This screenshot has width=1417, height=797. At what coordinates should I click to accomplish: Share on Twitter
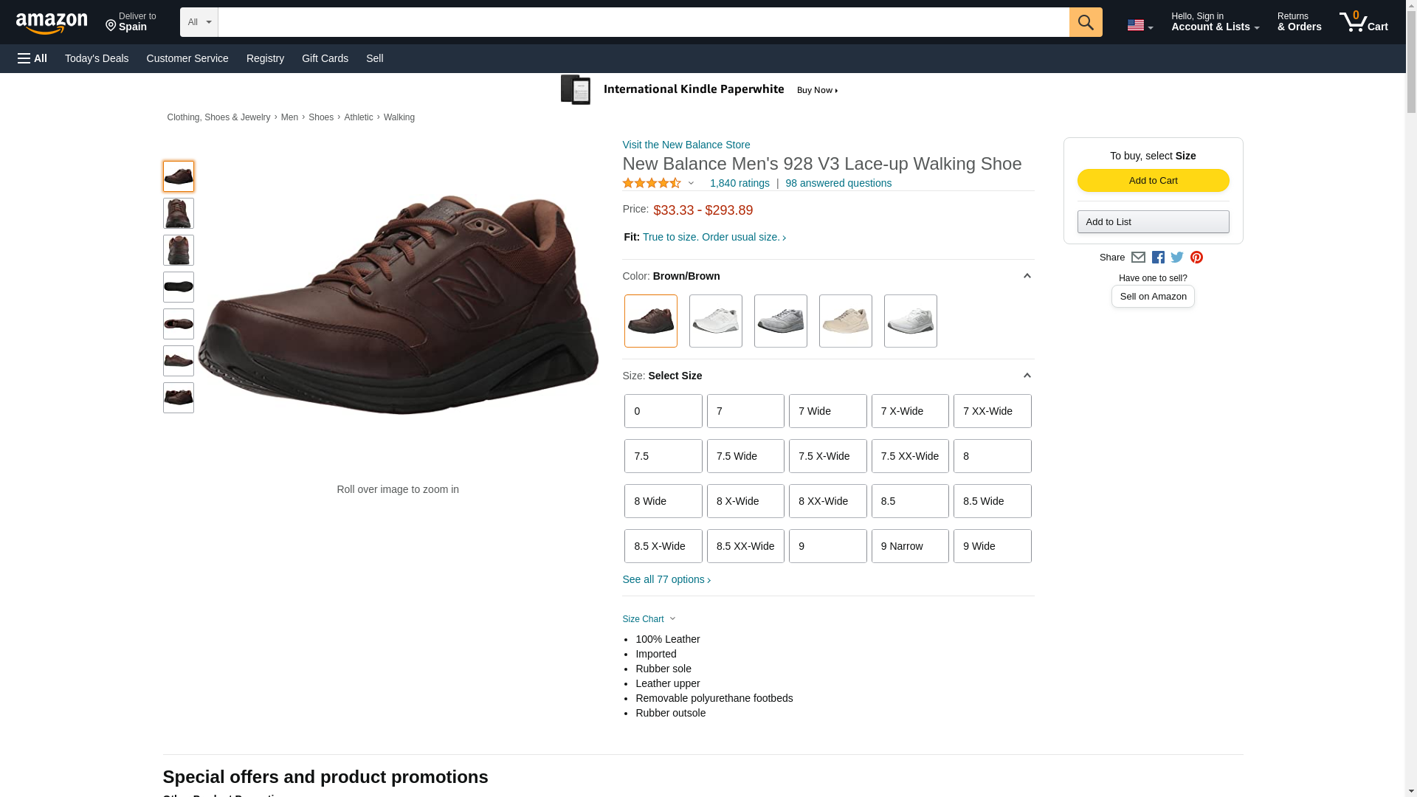[x=1177, y=258]
